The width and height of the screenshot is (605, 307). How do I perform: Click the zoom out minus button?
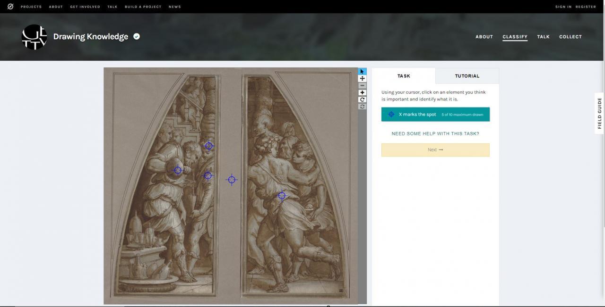(x=362, y=86)
